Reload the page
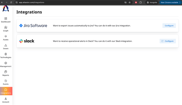This screenshot has width=182, height=105. click(x=11, y=2)
